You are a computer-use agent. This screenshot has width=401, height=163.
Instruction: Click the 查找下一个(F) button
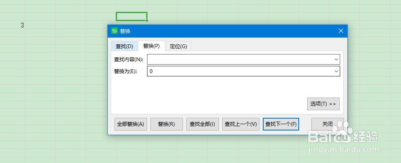point(281,124)
